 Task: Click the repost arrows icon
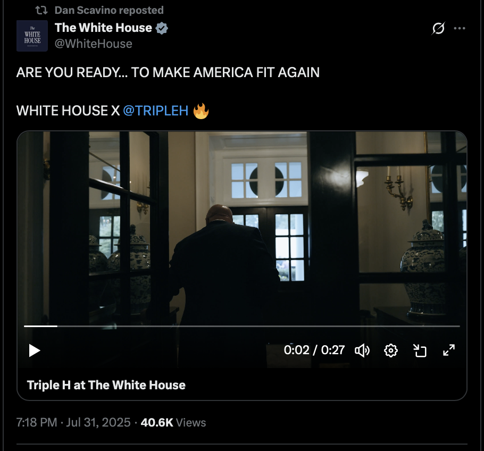tap(41, 10)
